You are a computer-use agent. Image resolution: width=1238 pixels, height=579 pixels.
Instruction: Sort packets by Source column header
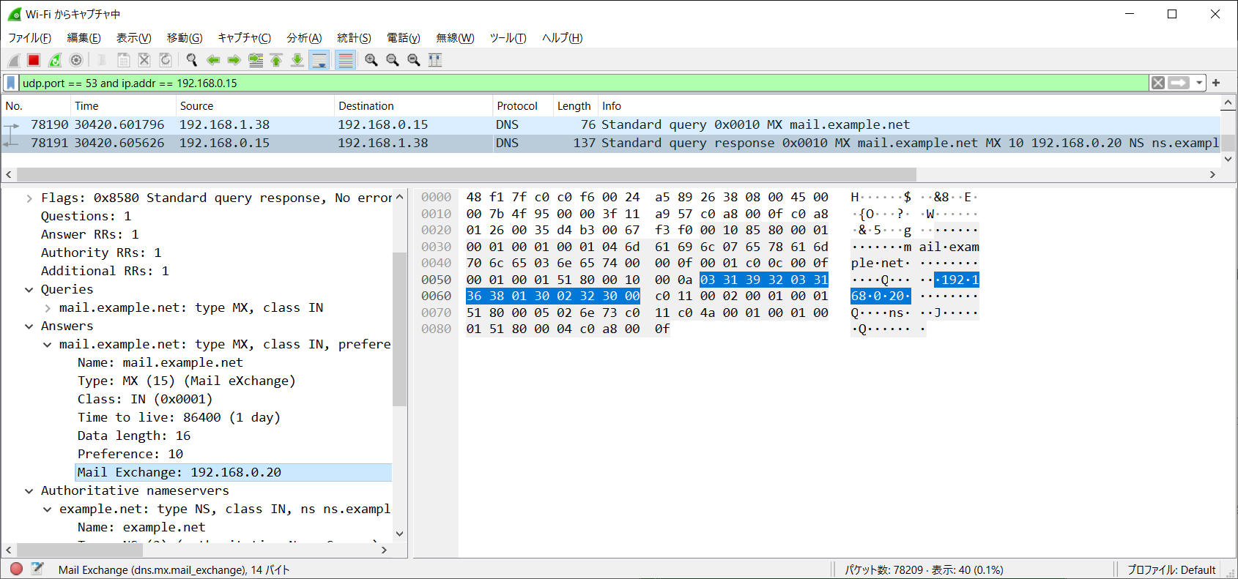(254, 106)
